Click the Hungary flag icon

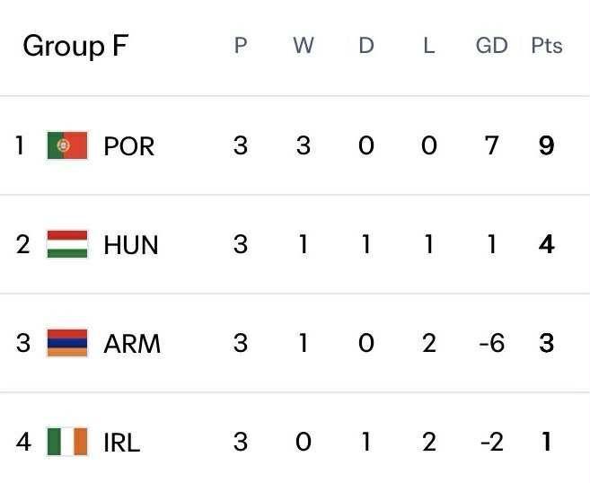coord(67,244)
